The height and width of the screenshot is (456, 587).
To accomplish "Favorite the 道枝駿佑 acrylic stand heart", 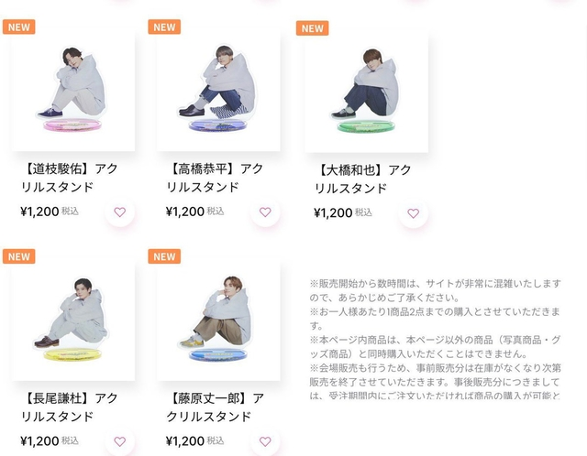I will click(120, 212).
